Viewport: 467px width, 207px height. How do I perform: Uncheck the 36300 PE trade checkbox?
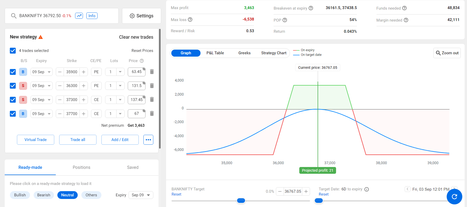click(13, 86)
